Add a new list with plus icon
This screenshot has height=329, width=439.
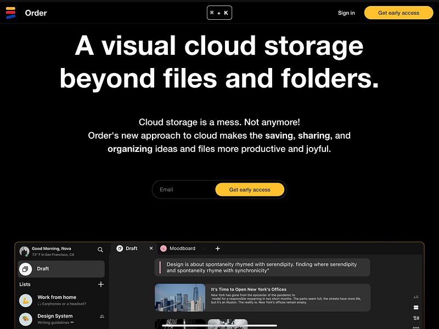101,284
